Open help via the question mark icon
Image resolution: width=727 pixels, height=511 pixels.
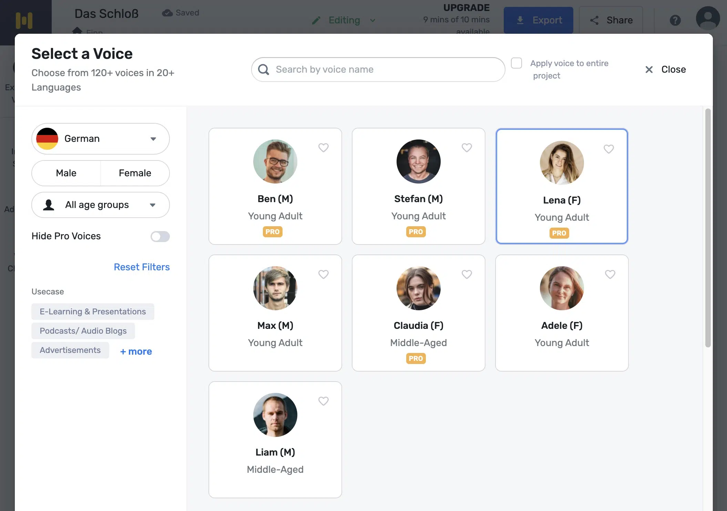675,20
